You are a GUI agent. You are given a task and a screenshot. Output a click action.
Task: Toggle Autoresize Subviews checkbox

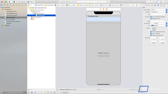(x=151, y=36)
